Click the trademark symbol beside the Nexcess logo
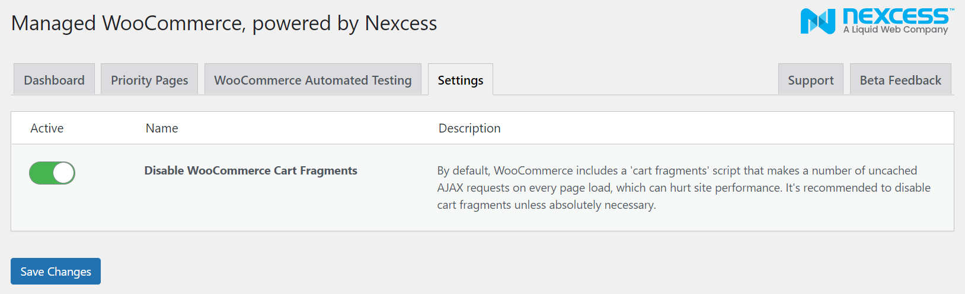The width and height of the screenshot is (965, 294). [951, 10]
